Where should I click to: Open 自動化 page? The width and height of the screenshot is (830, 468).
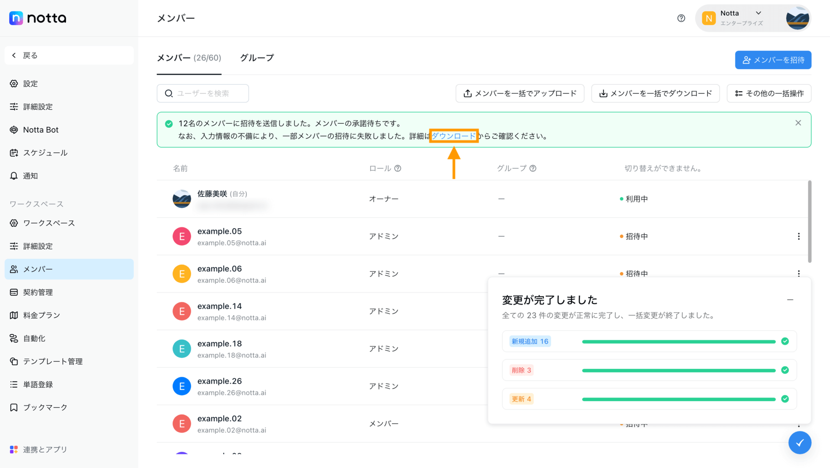[69, 338]
